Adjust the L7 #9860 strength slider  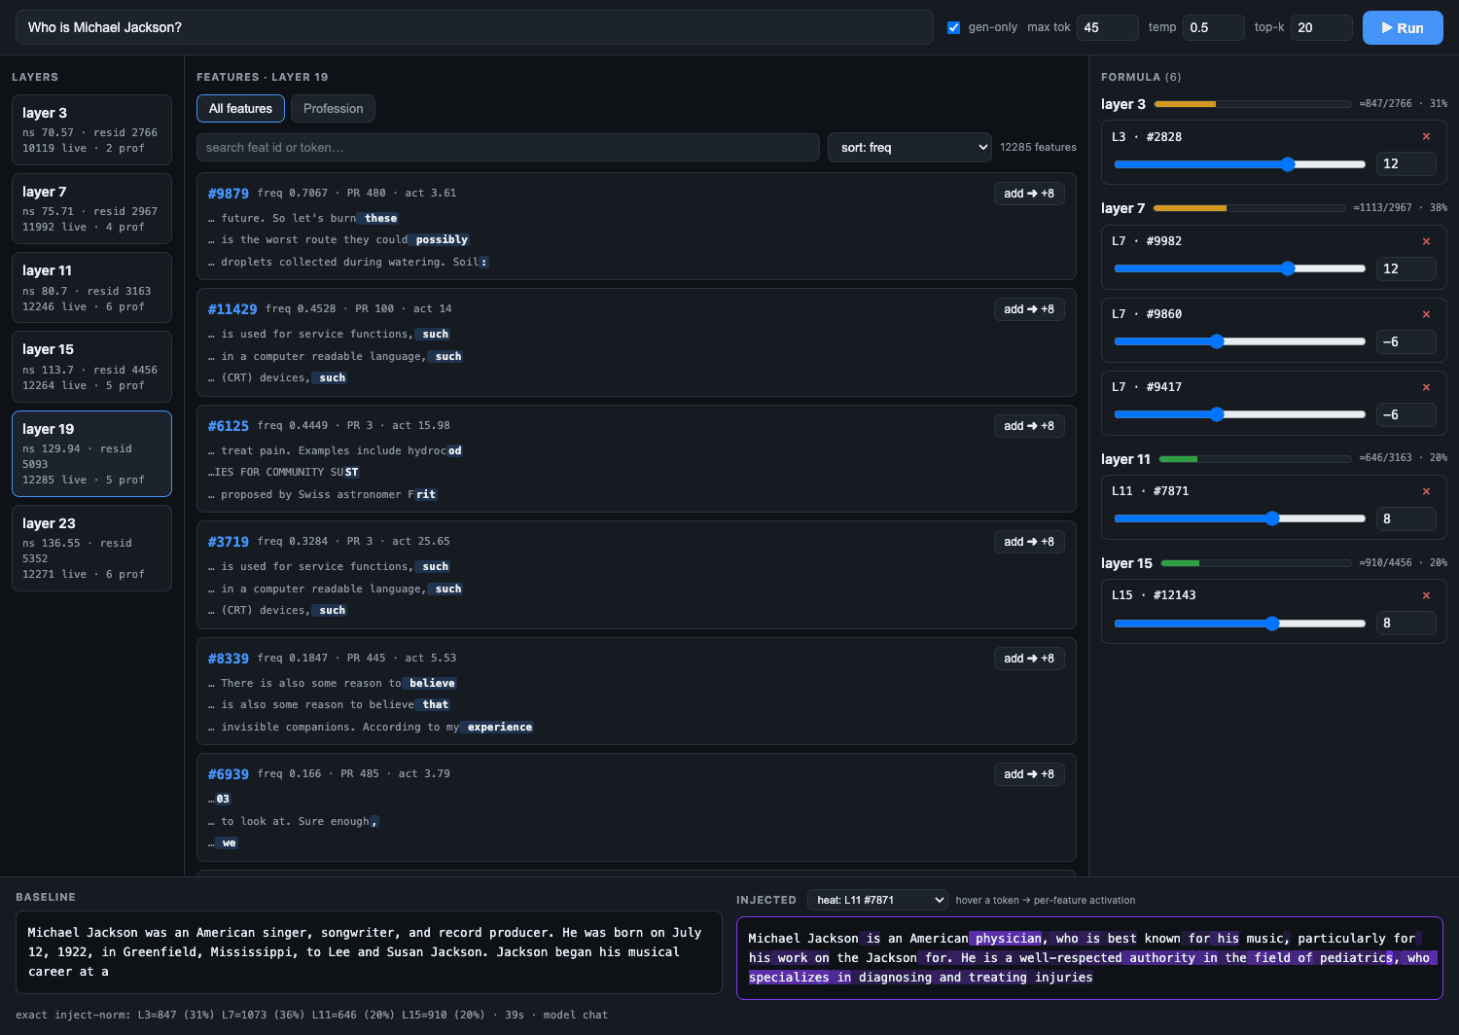click(1240, 341)
